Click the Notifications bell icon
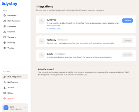 (x=5, y=82)
